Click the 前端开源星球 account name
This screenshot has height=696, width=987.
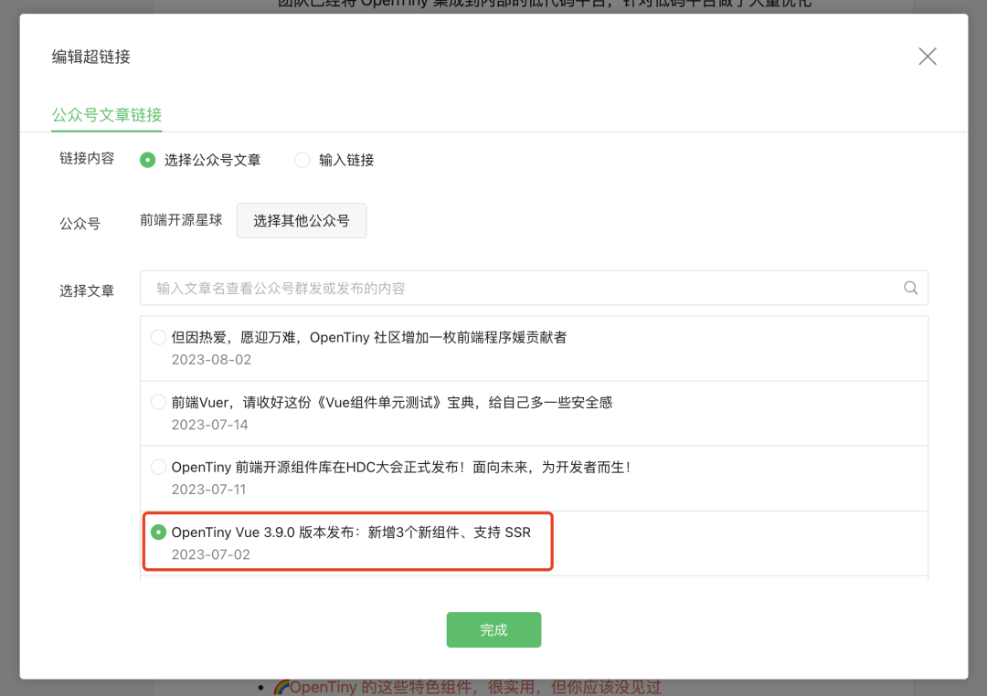click(x=181, y=219)
